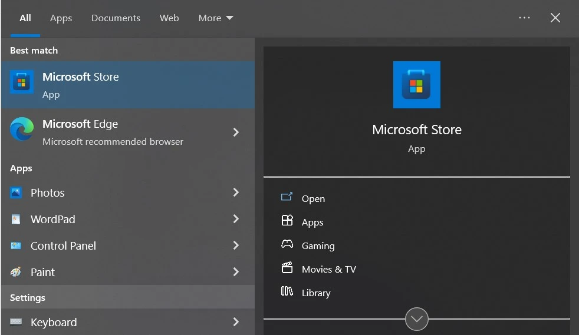
Task: Click the Open launch icon
Action: (x=287, y=197)
